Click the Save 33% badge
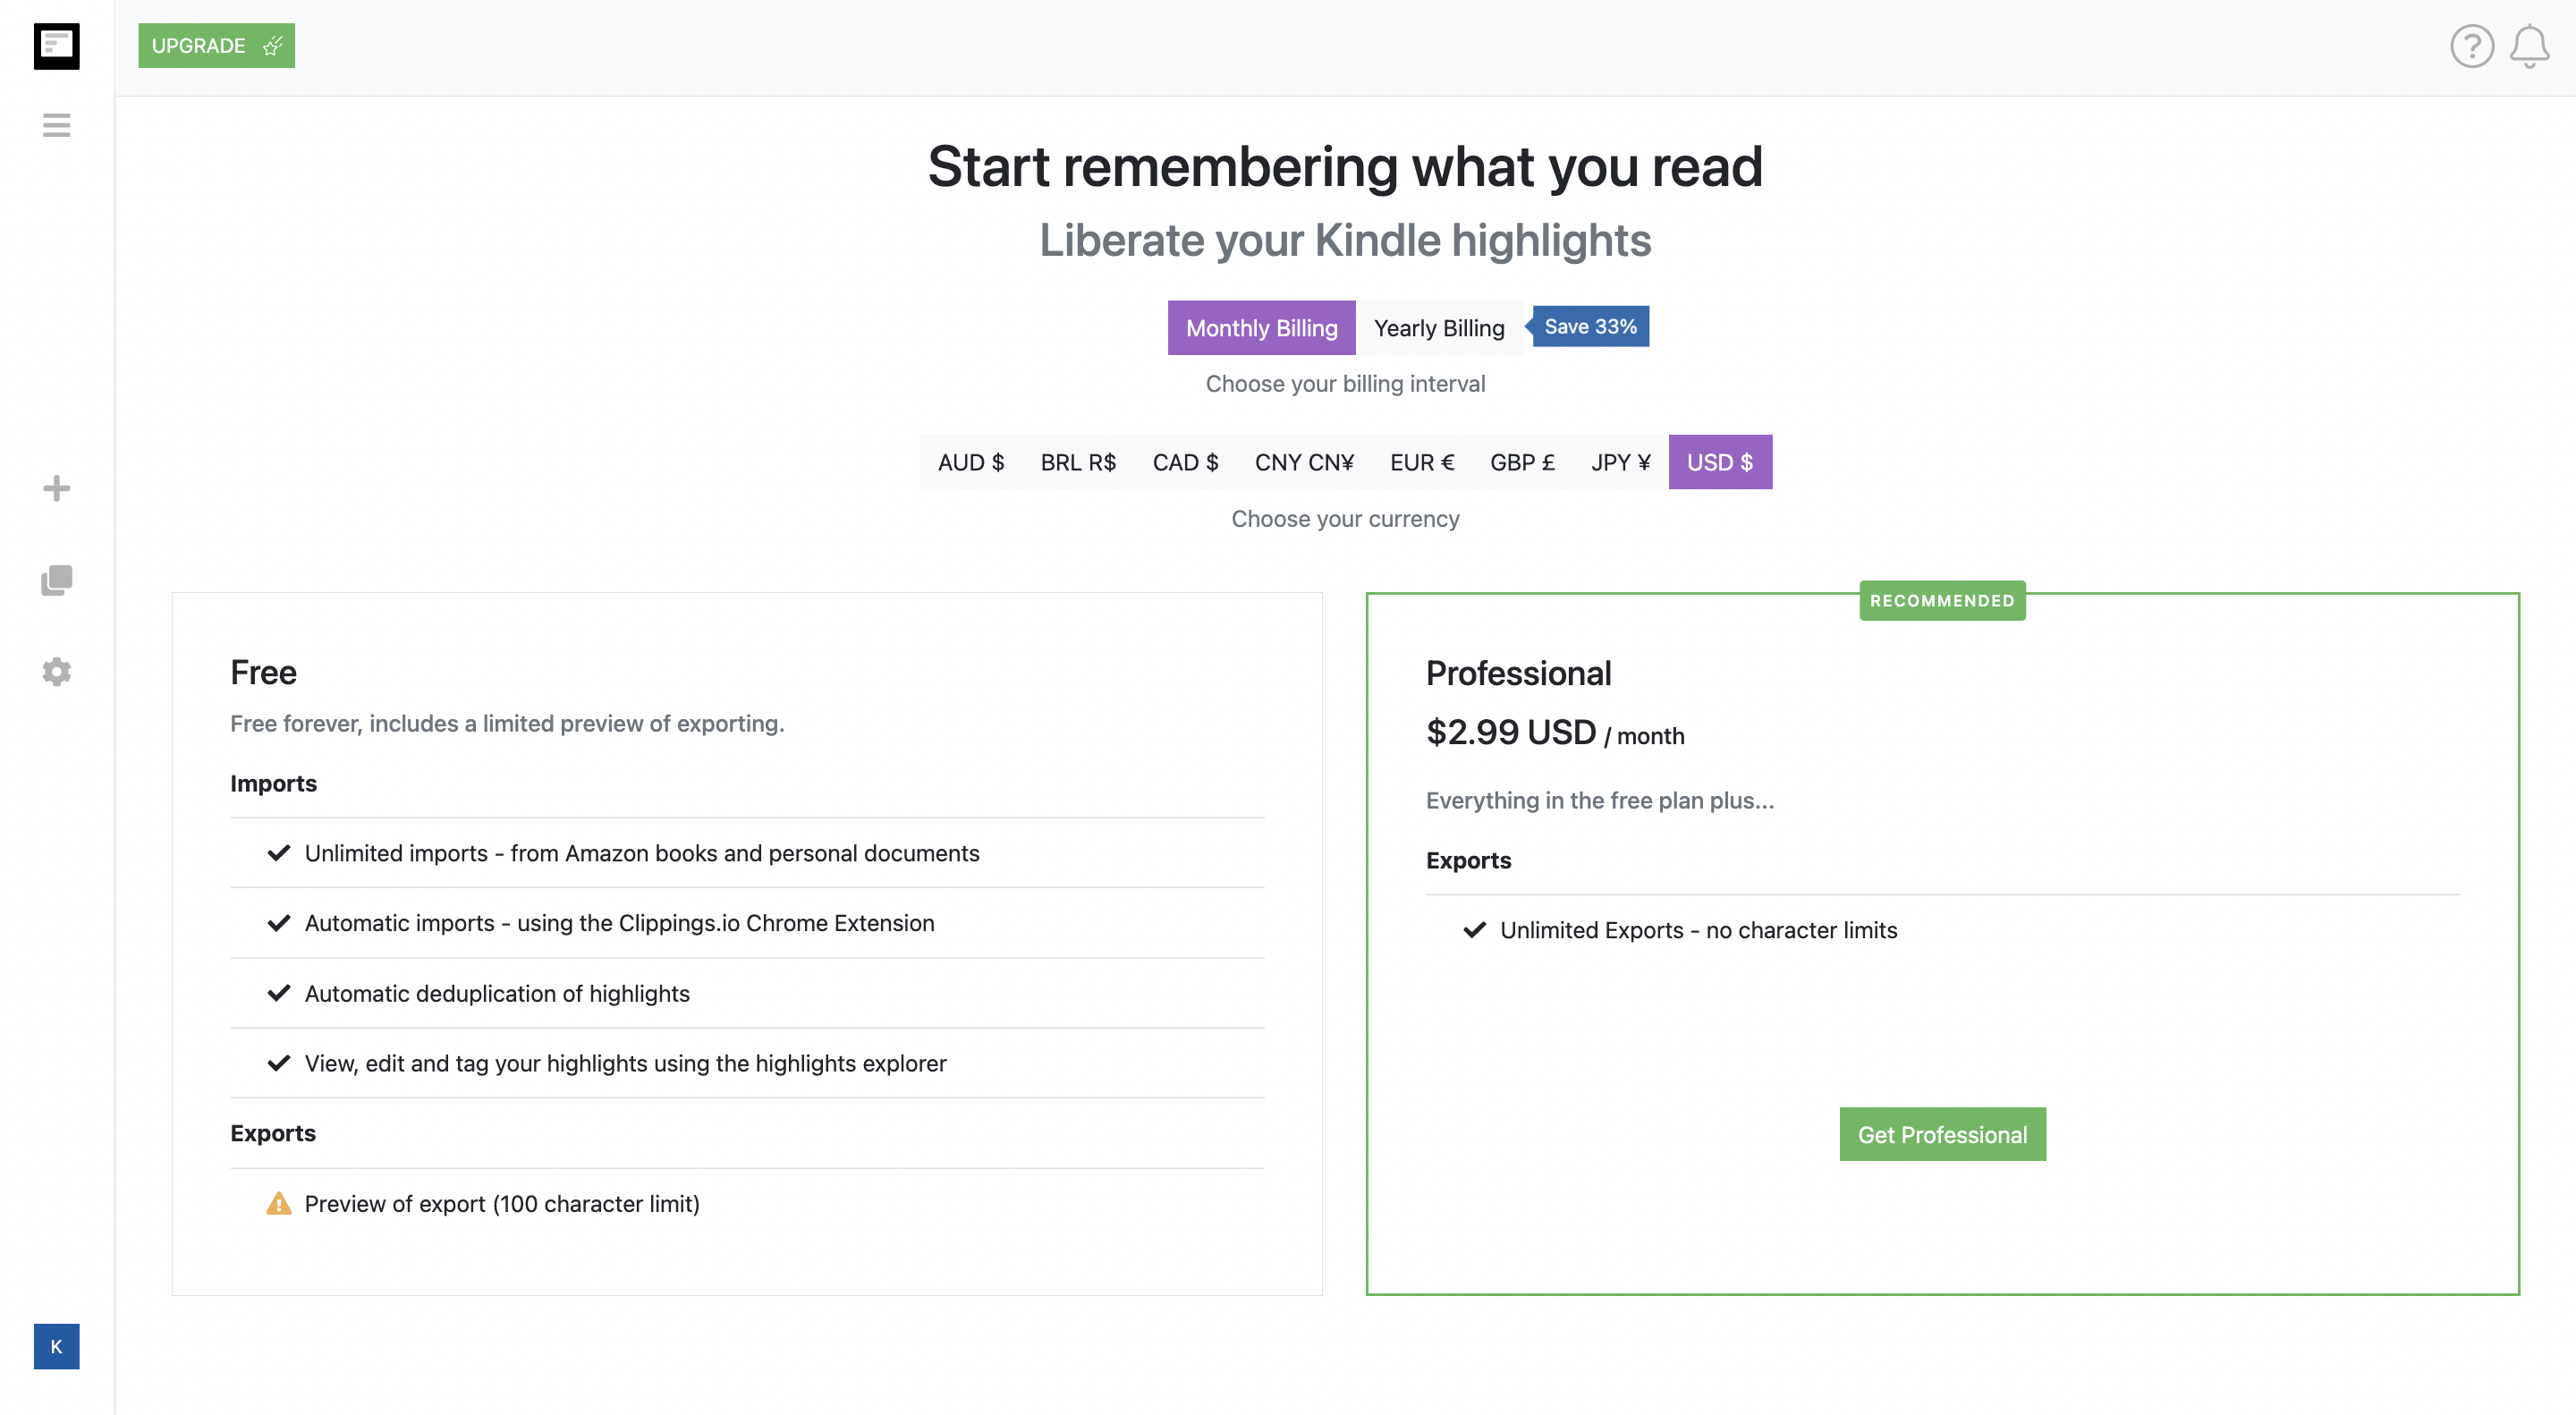This screenshot has height=1415, width=2576. click(x=1589, y=326)
